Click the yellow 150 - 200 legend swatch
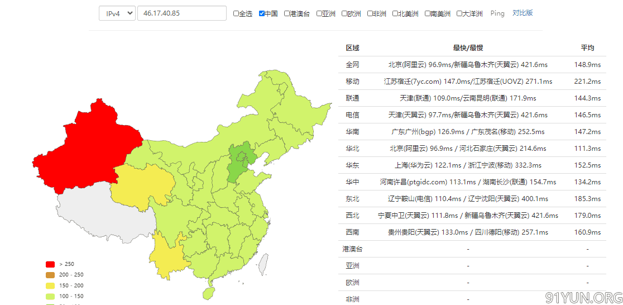The image size is (623, 305). 50,285
